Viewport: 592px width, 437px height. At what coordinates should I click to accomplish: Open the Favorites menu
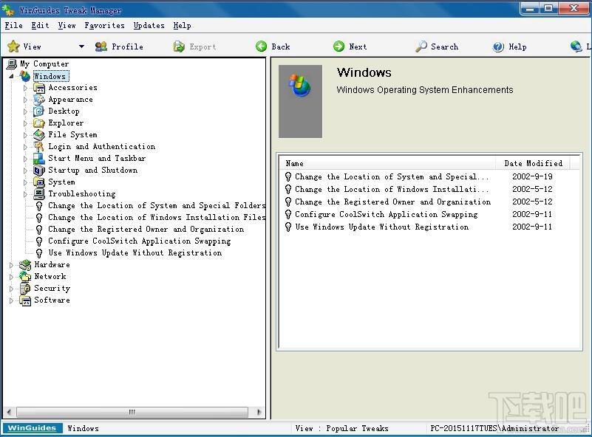pos(105,25)
